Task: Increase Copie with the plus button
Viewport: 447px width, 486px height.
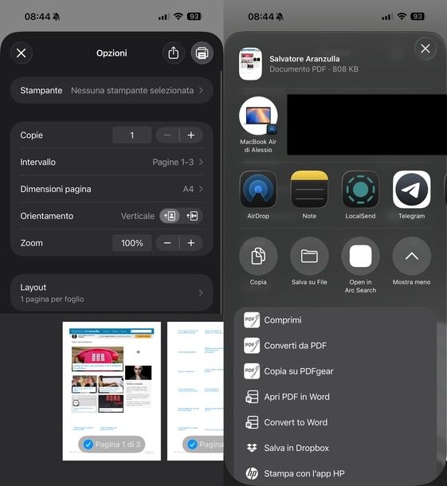Action: (x=191, y=135)
